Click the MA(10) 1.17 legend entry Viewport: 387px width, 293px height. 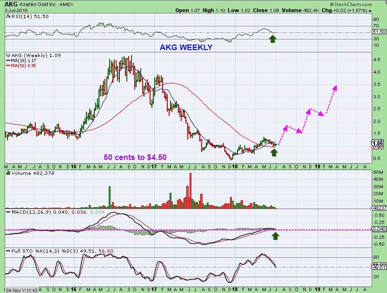click(23, 61)
